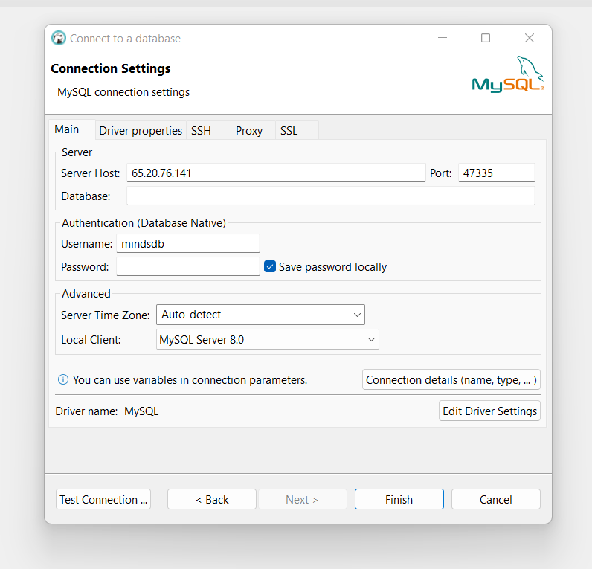
Task: Click the Finish button
Action: [x=399, y=500]
